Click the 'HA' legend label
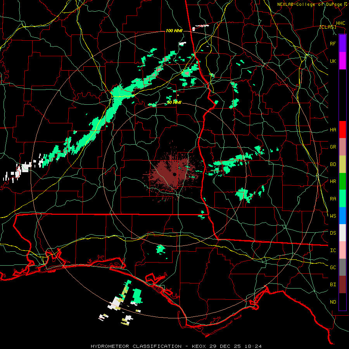 pos(333,130)
